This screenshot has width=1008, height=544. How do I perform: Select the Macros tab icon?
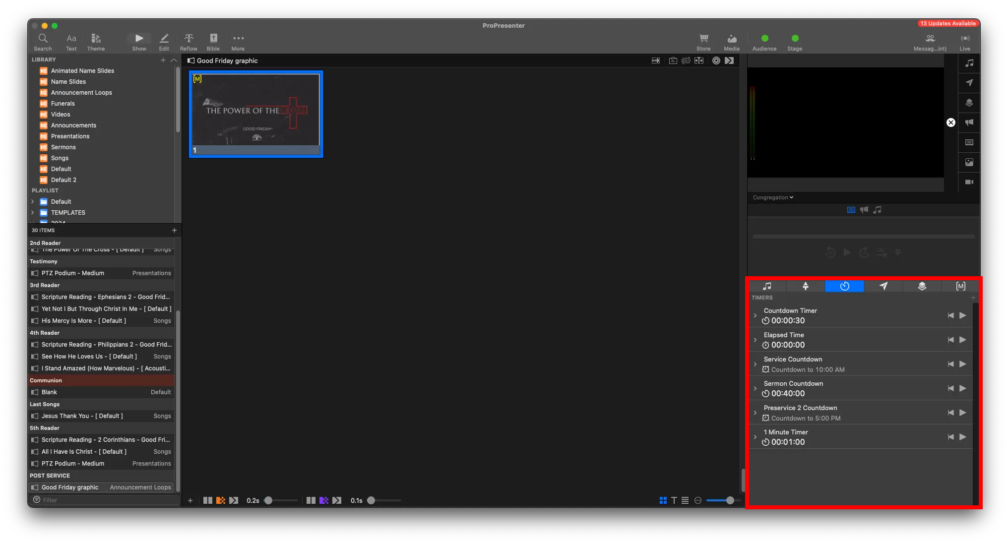[x=960, y=286]
